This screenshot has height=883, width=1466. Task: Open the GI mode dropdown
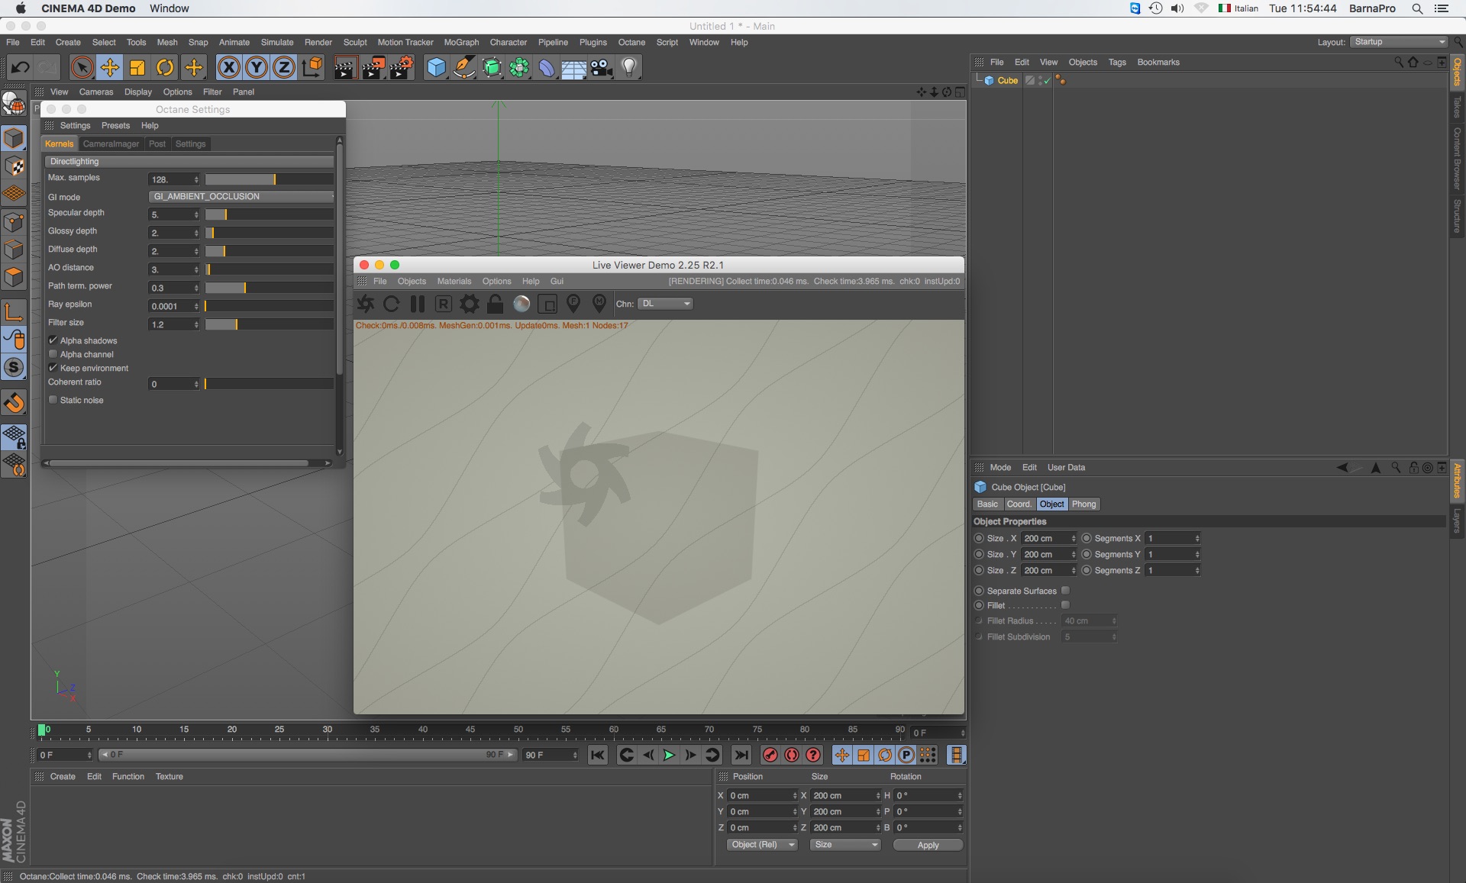(241, 197)
